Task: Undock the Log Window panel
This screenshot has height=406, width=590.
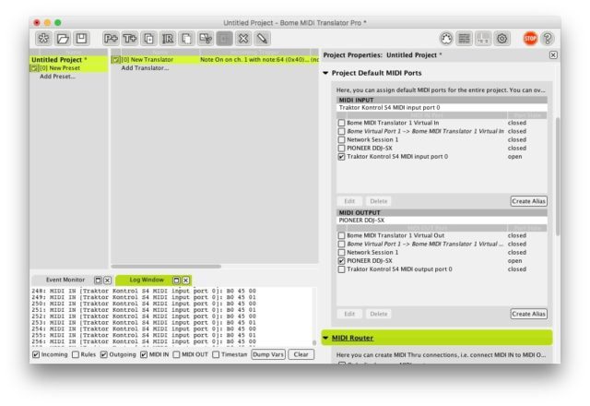Action: click(x=176, y=281)
